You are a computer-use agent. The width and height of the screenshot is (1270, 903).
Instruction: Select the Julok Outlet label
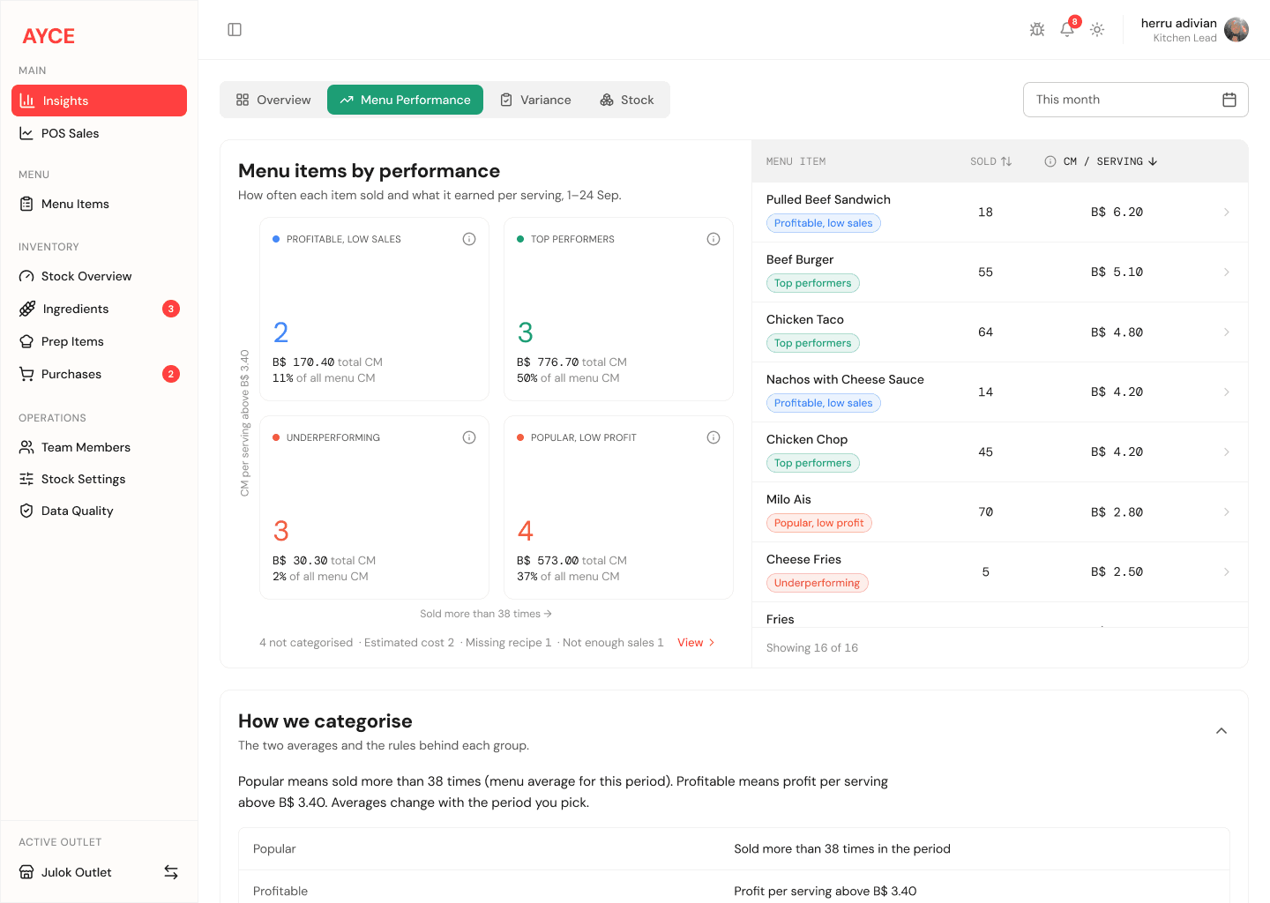point(77,872)
